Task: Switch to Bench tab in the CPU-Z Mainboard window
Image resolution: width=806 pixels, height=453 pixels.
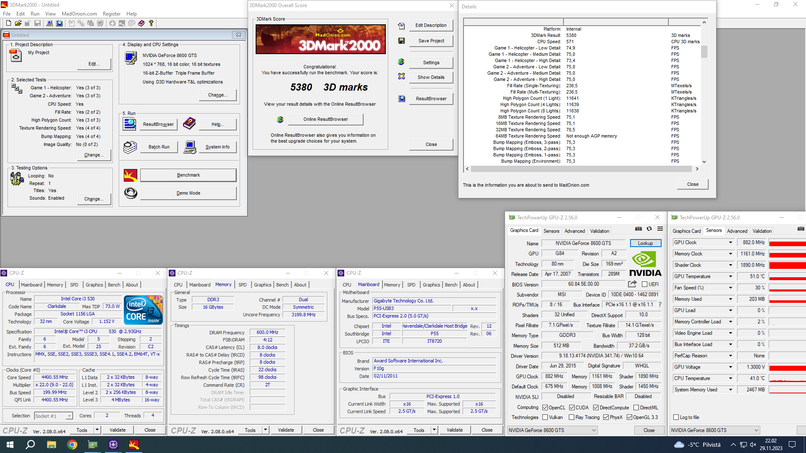Action: (x=451, y=285)
